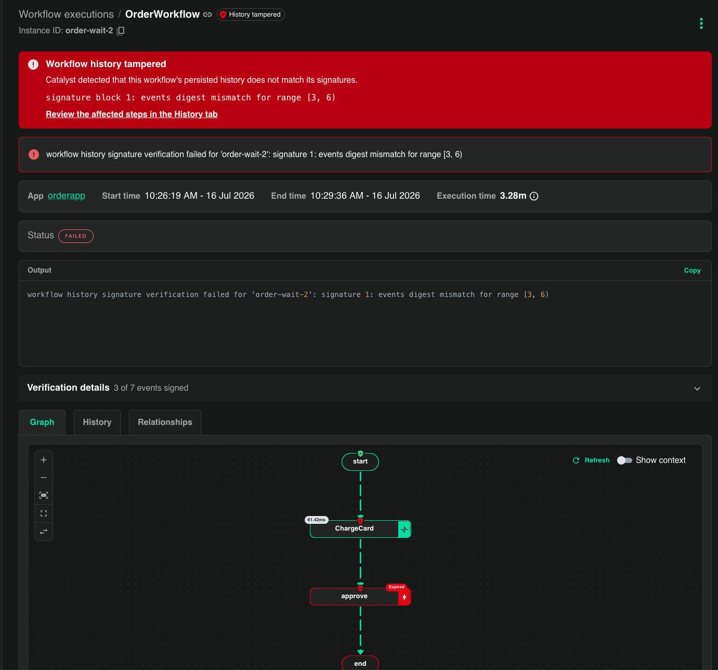Click the tampered shield above approve
Image resolution: width=718 pixels, height=670 pixels.
click(x=360, y=588)
